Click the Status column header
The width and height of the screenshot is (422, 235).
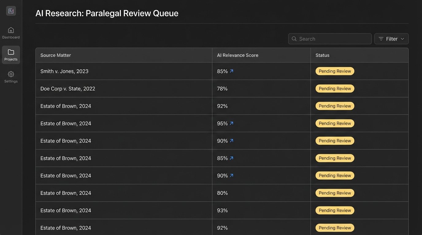pos(322,55)
